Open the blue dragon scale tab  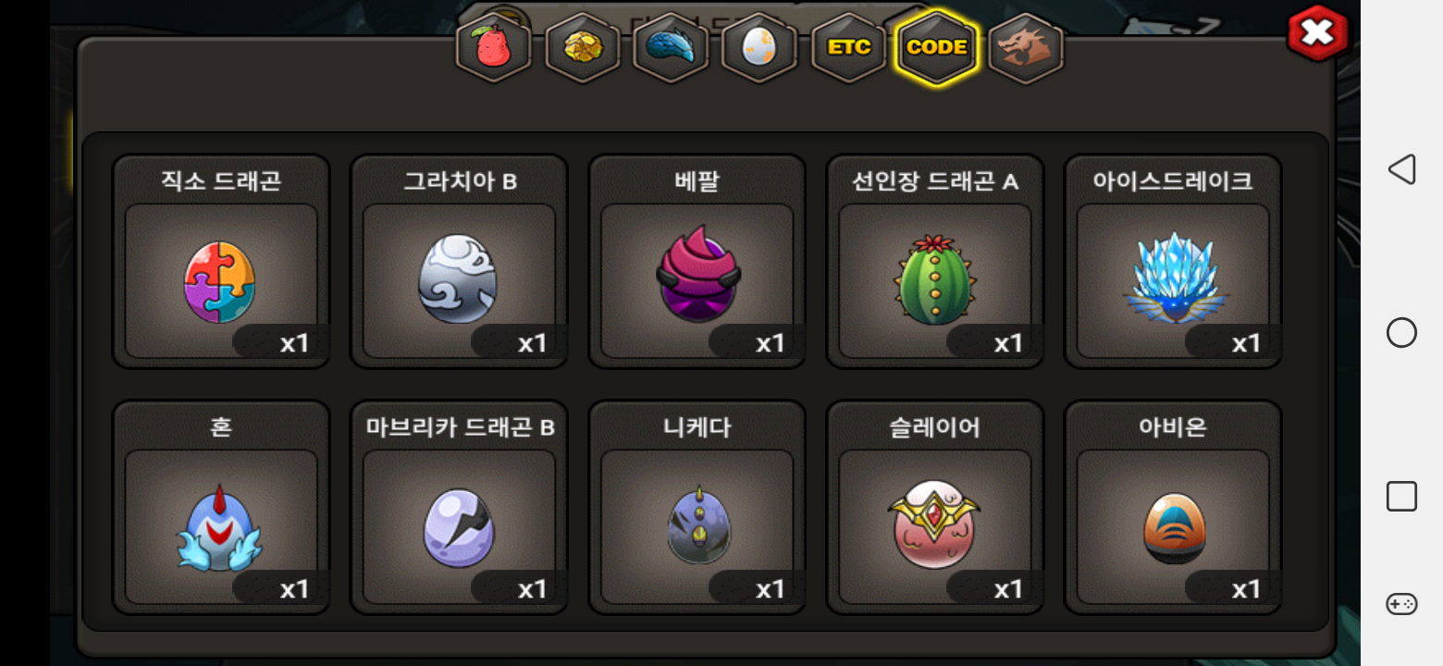tap(671, 47)
